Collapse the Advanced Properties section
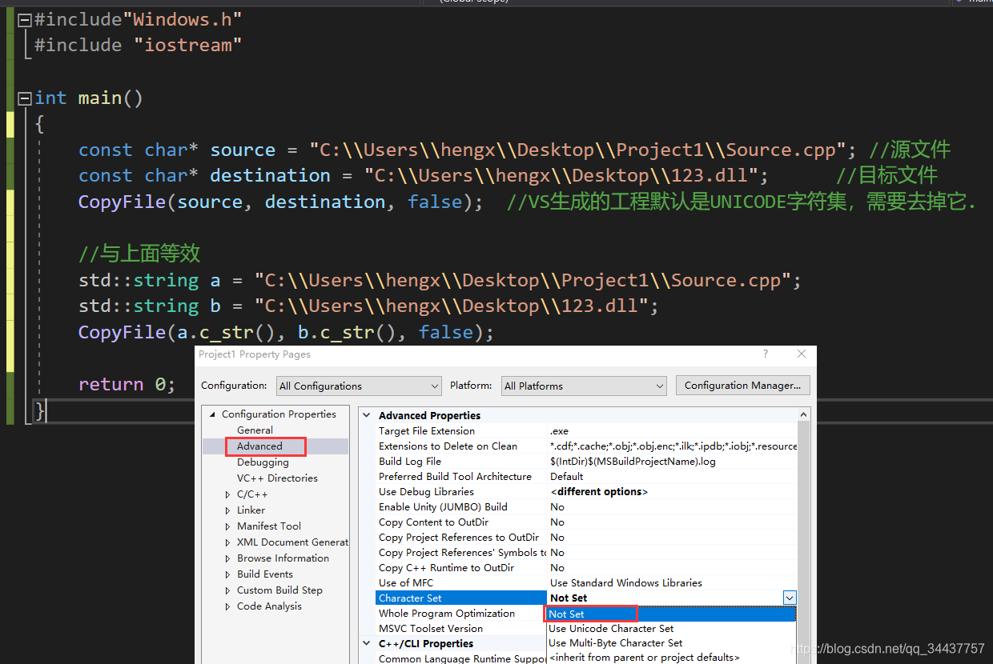The height and width of the screenshot is (664, 993). point(367,415)
